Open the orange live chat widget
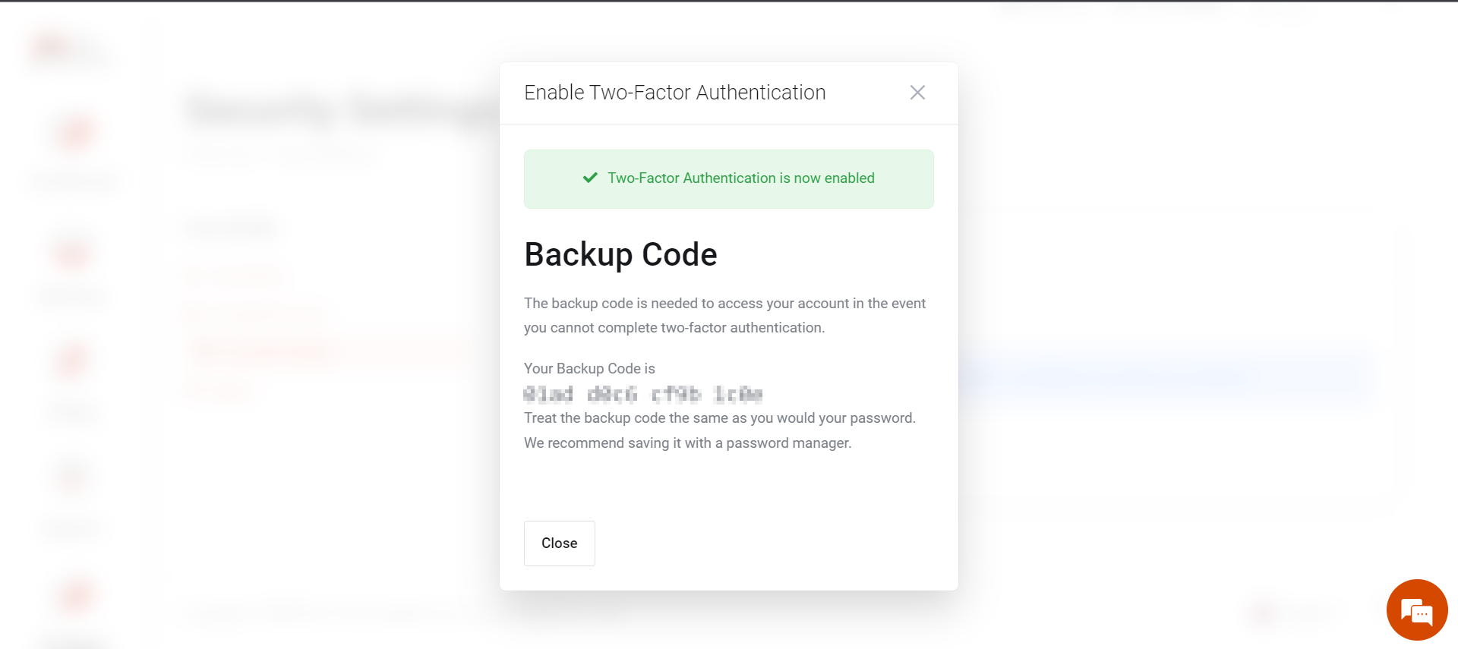This screenshot has height=649, width=1458. click(1417, 610)
